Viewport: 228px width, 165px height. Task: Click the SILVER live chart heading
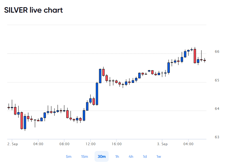point(33,10)
